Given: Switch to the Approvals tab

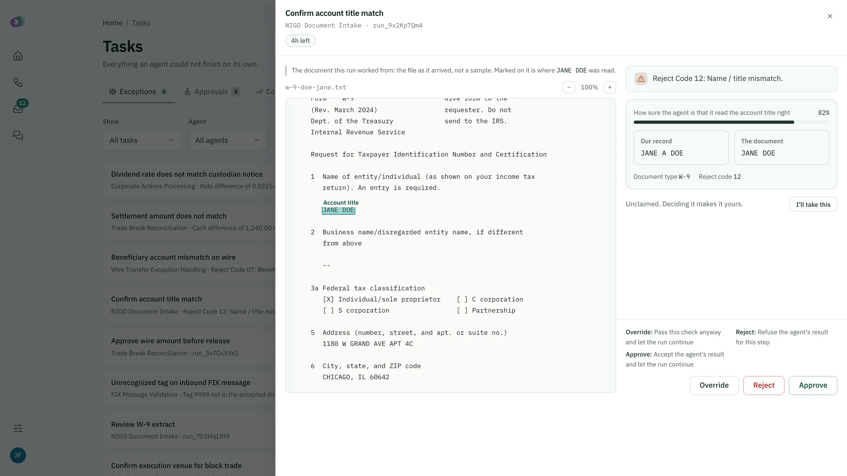Looking at the screenshot, I should [x=212, y=92].
